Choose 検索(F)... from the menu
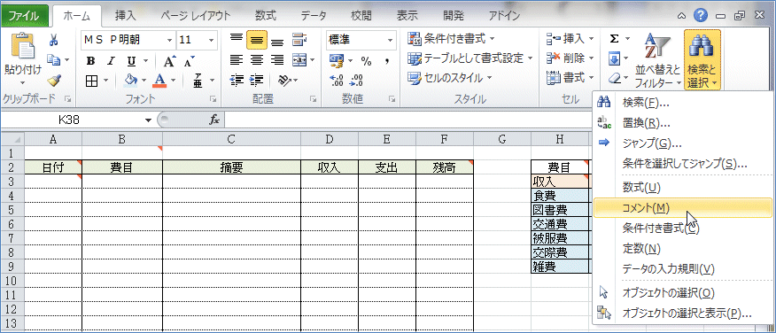Screen dimensions: 776x333 [x=682, y=103]
